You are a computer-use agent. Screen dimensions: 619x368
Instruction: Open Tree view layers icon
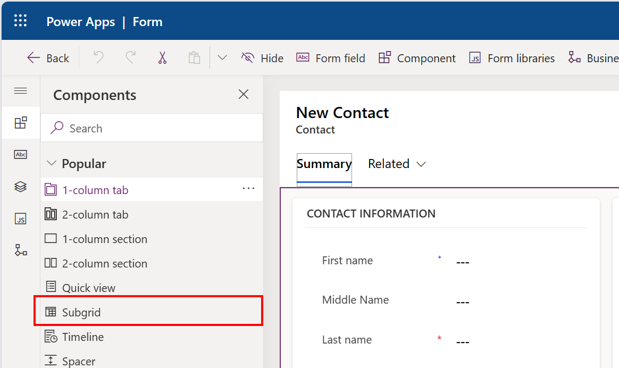pos(20,187)
